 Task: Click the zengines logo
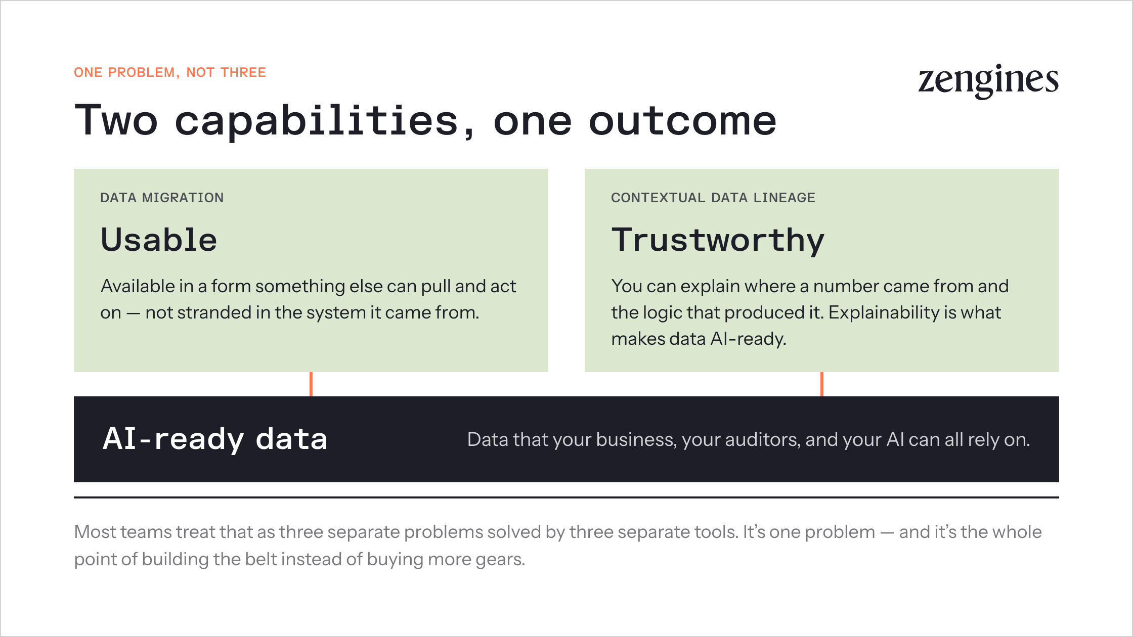(988, 81)
